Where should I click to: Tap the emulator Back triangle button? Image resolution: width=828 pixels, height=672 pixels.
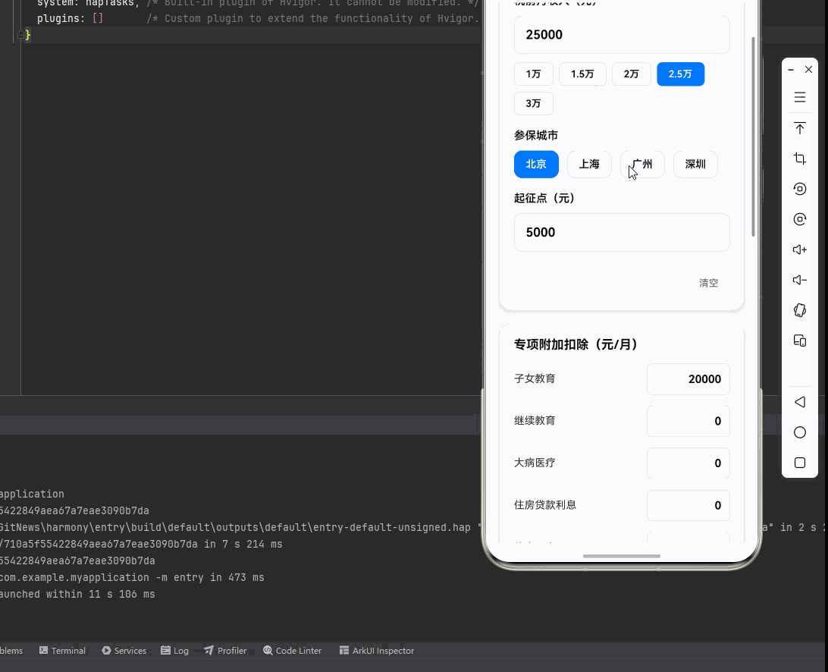(799, 402)
